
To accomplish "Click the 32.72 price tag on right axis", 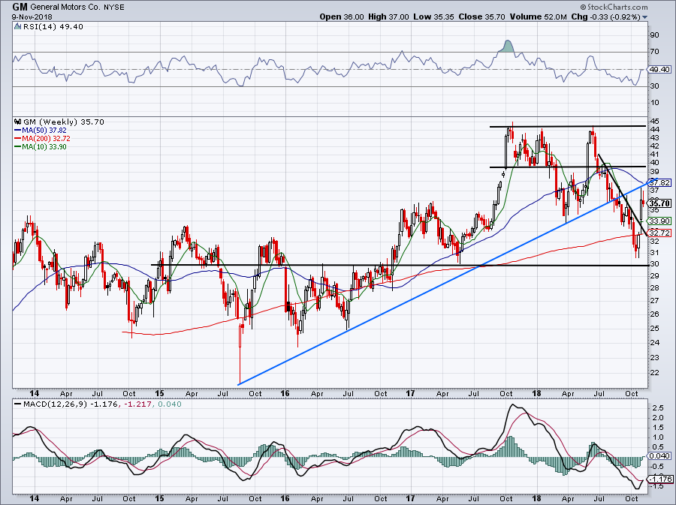I will [659, 233].
